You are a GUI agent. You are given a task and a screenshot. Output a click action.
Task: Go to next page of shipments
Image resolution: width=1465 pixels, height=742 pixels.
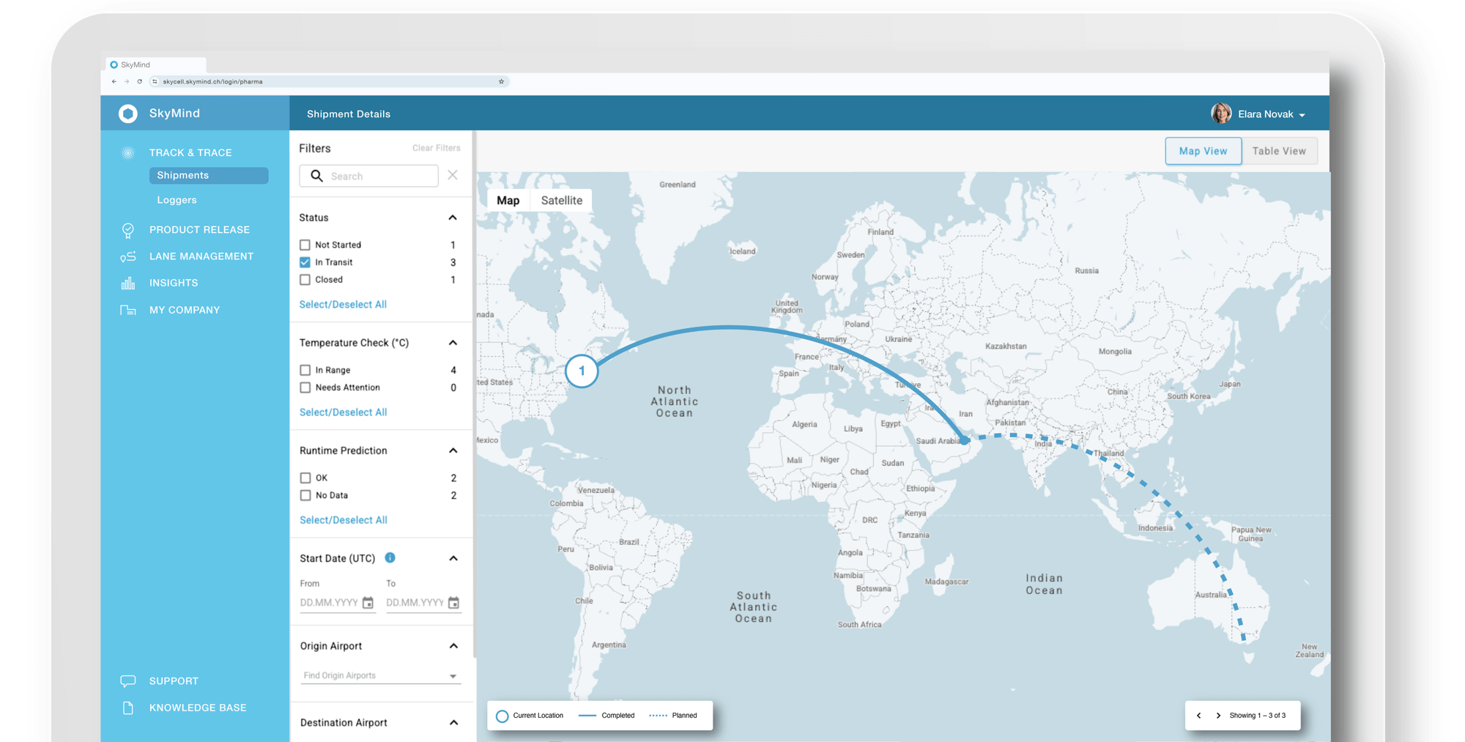(x=1218, y=716)
